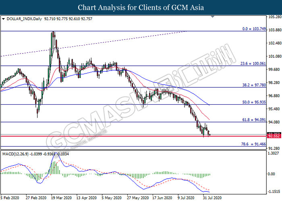This screenshot has width=282, height=202.
Task: Click the 101.080 price axis value
Action: [x=275, y=56]
